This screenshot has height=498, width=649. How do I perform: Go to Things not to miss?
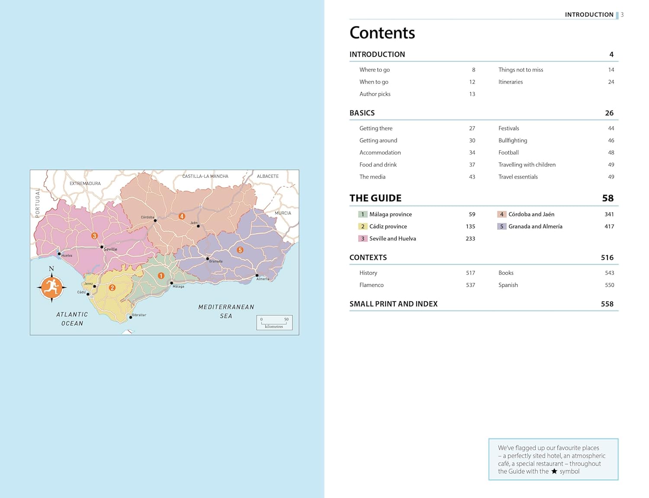[520, 70]
